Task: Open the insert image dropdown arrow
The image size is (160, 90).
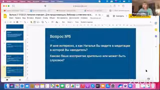Action: coord(40,22)
